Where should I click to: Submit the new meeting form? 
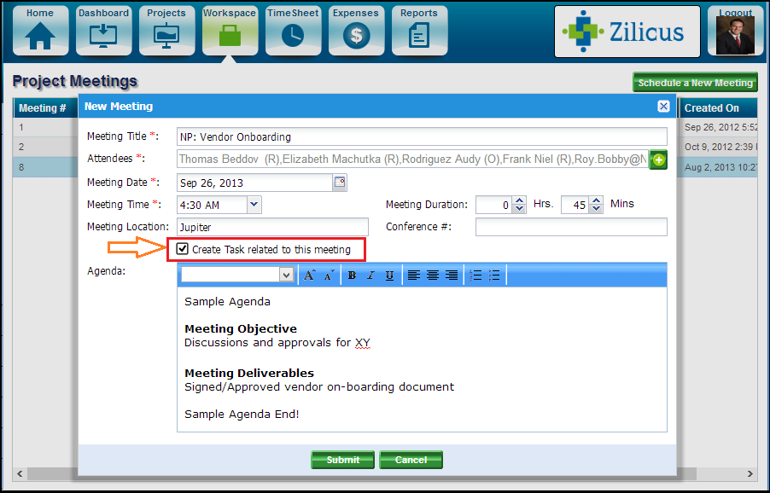pos(342,460)
